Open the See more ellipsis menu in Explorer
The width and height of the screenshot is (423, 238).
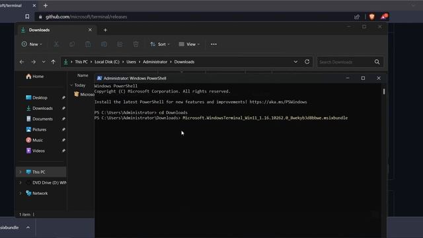tap(213, 44)
